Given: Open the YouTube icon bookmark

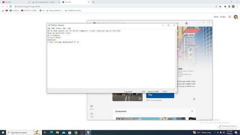Looking at the screenshot, I should click(x=7, y=10).
